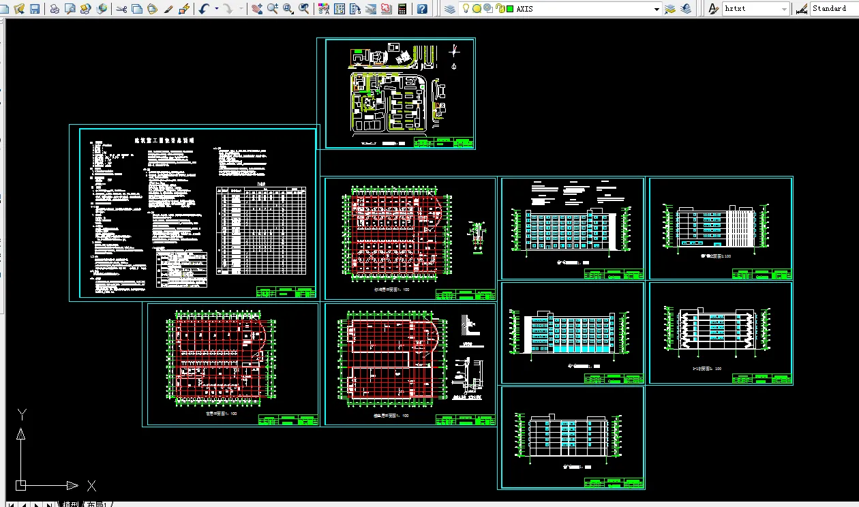This screenshot has width=859, height=507.
Task: Select the bottom-most elevation drawing sheet
Action: [573, 437]
